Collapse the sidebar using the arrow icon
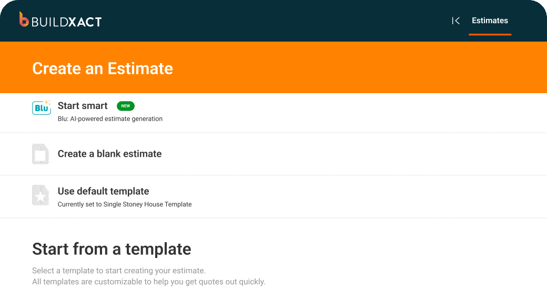 (x=455, y=21)
